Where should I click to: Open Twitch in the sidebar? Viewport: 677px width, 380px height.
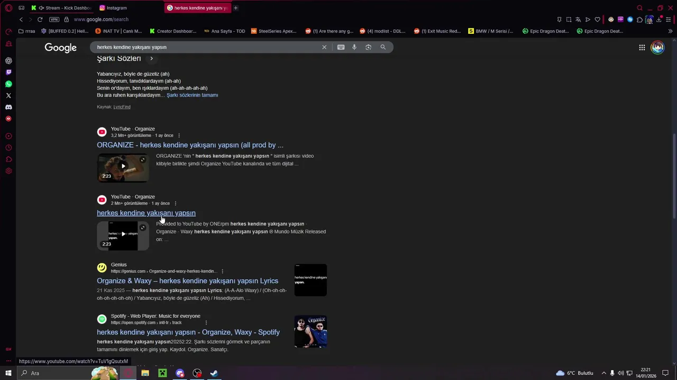8,72
